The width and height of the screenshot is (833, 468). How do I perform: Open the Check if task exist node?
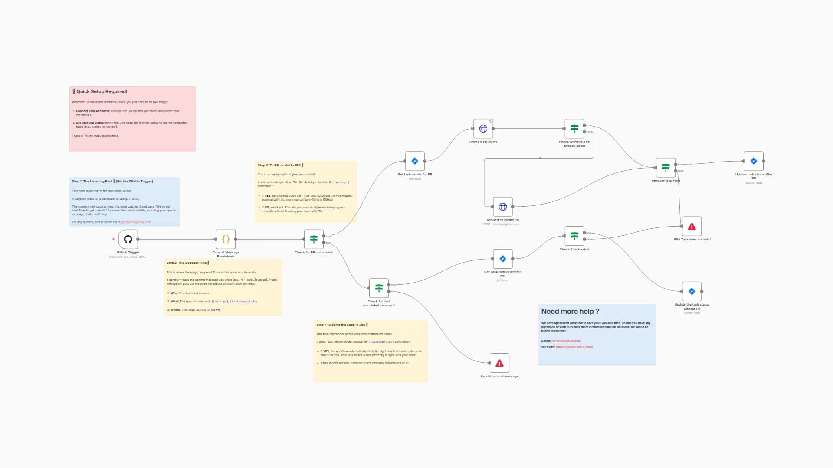pyautogui.click(x=665, y=168)
